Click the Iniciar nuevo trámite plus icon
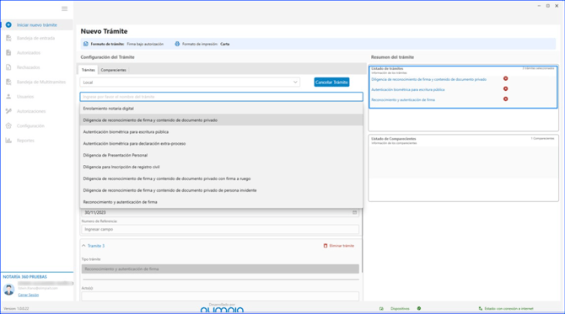 click(x=8, y=24)
